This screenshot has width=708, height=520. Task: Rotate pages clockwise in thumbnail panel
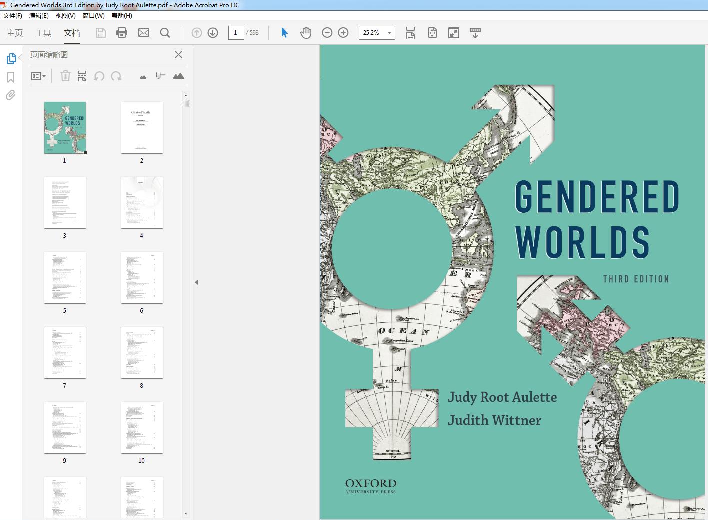[x=116, y=76]
